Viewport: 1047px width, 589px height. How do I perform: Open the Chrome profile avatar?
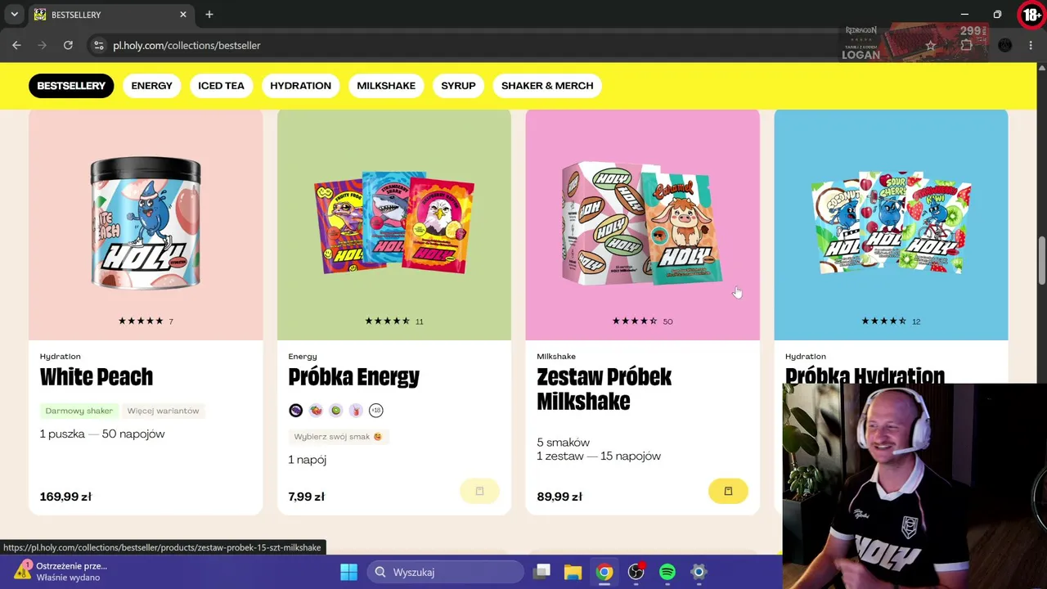1005,46
